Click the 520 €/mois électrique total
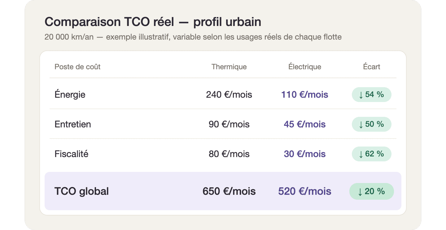The width and height of the screenshot is (446, 230). pyautogui.click(x=305, y=191)
